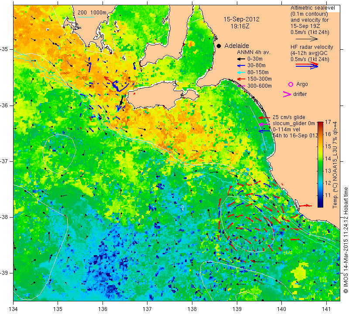Click the latitude axis label '-38'

(4, 217)
